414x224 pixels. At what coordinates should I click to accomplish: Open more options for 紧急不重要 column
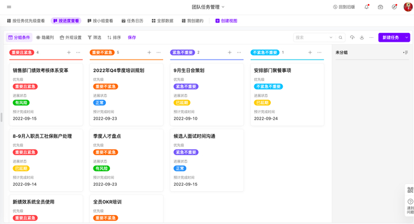[x=239, y=52]
